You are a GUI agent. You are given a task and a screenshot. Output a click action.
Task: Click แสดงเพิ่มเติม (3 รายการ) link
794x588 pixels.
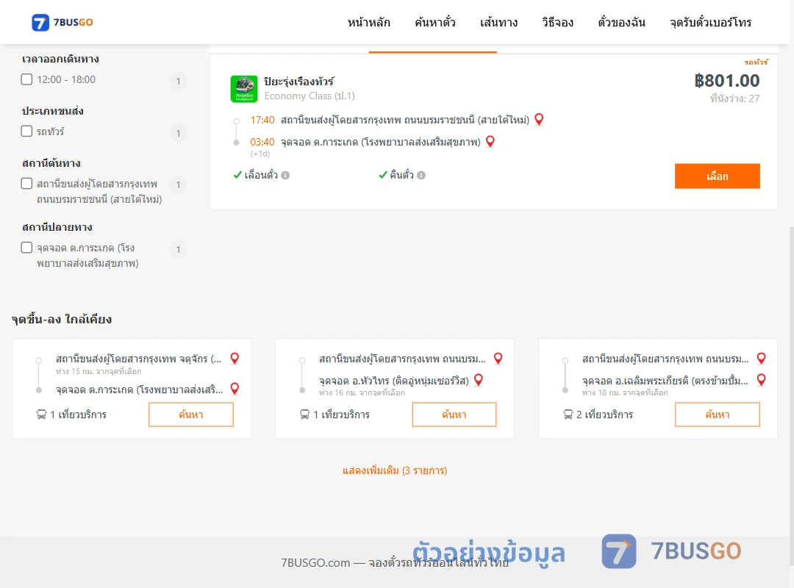[395, 470]
